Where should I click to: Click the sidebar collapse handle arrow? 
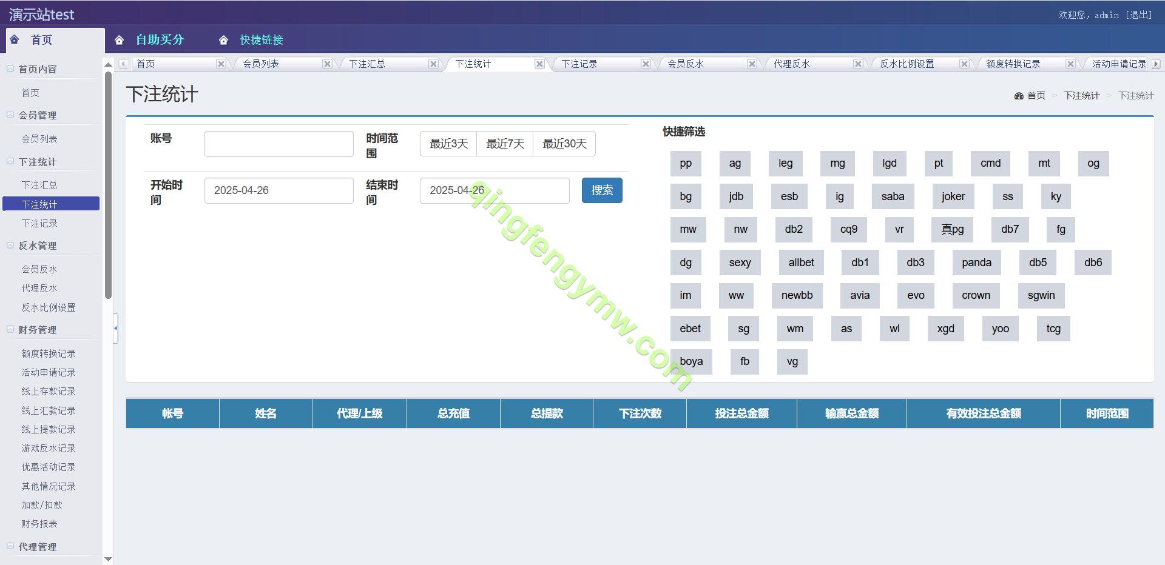point(115,328)
